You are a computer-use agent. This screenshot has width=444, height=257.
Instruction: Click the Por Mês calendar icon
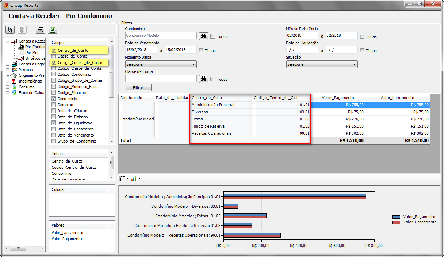coord(21,53)
